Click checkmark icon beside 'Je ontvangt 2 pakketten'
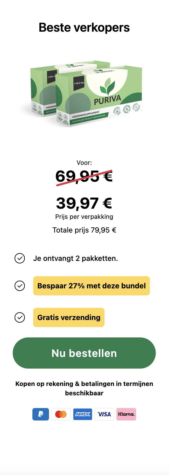This screenshot has height=475, width=169. click(x=20, y=258)
